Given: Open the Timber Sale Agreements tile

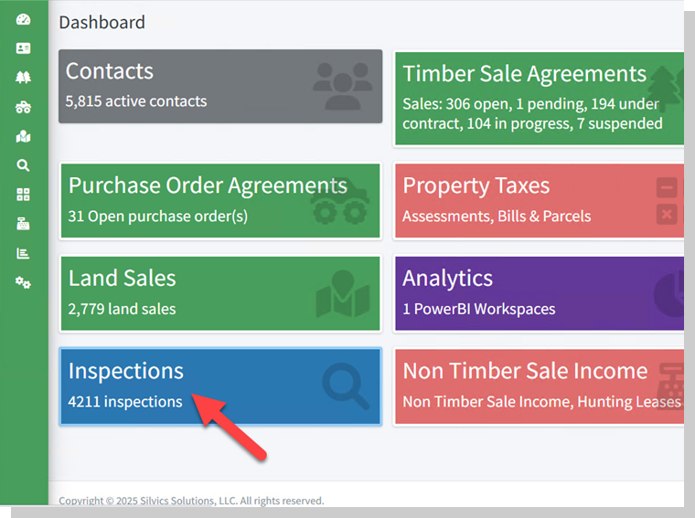Looking at the screenshot, I should click(540, 98).
